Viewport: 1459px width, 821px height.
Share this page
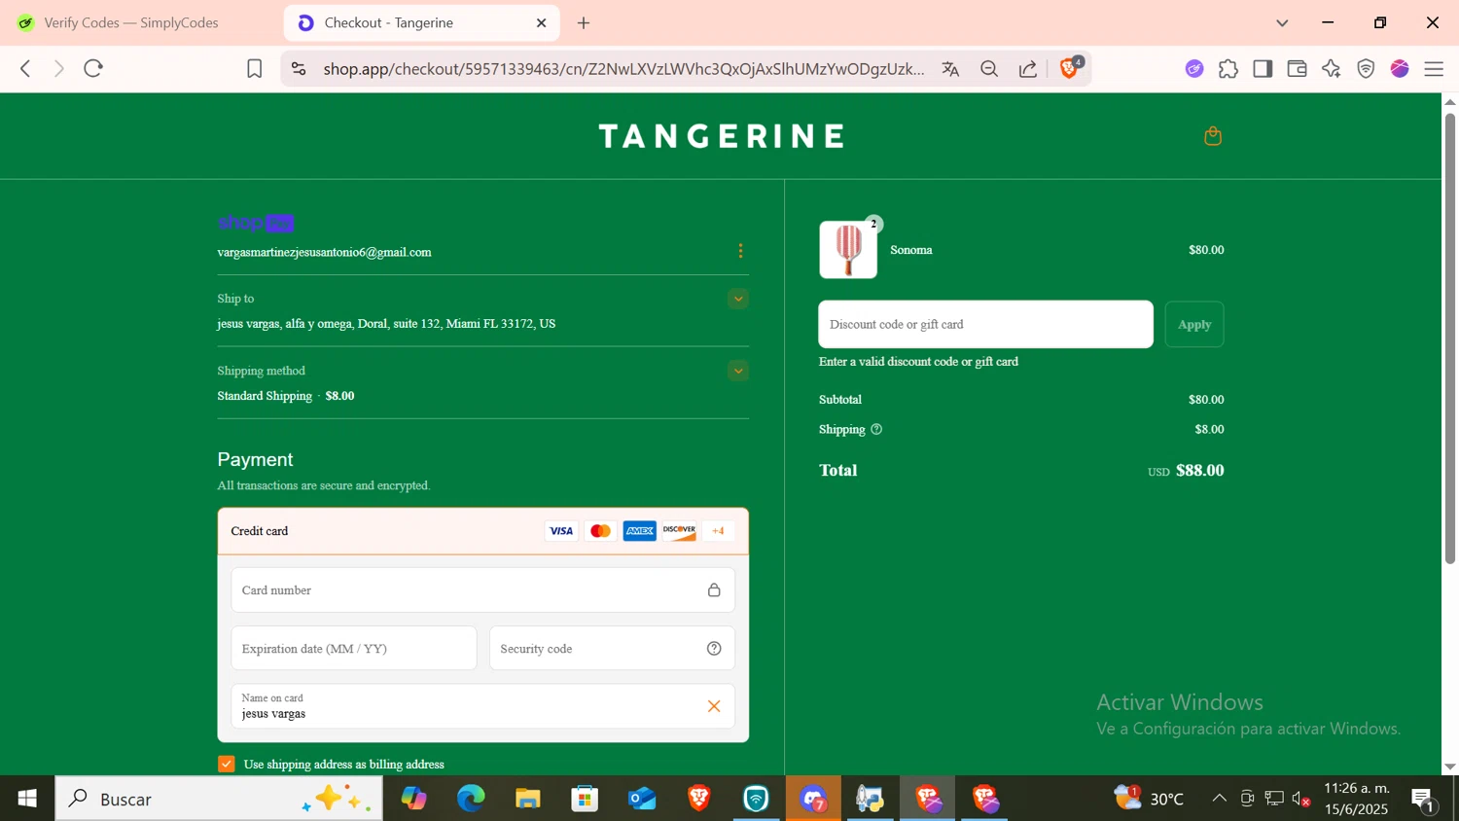tap(1028, 68)
